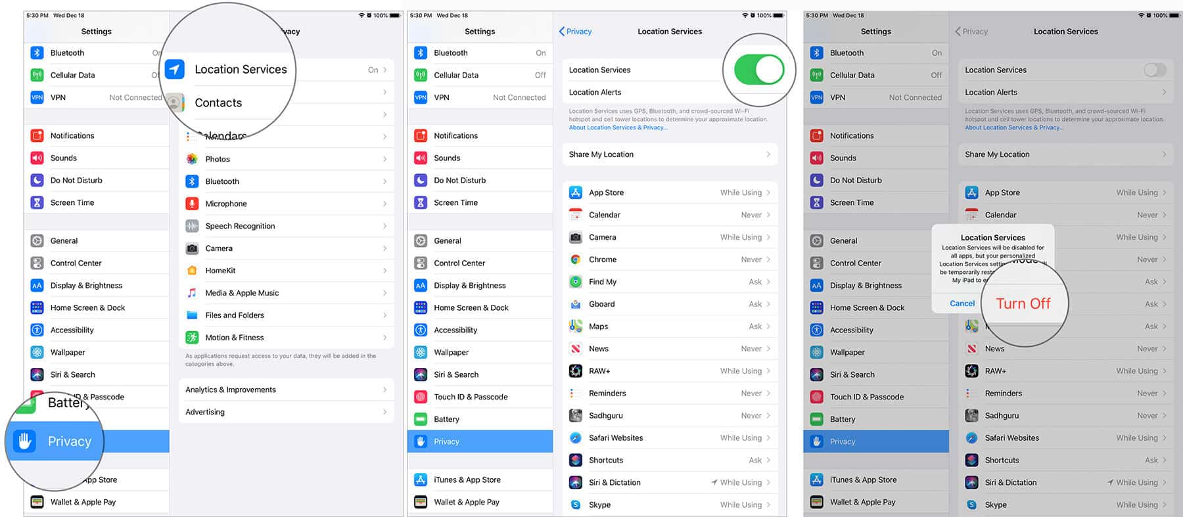This screenshot has width=1183, height=517.
Task: Tap 'Home Screen & Dock' label in middle screenshot
Action: pos(471,308)
